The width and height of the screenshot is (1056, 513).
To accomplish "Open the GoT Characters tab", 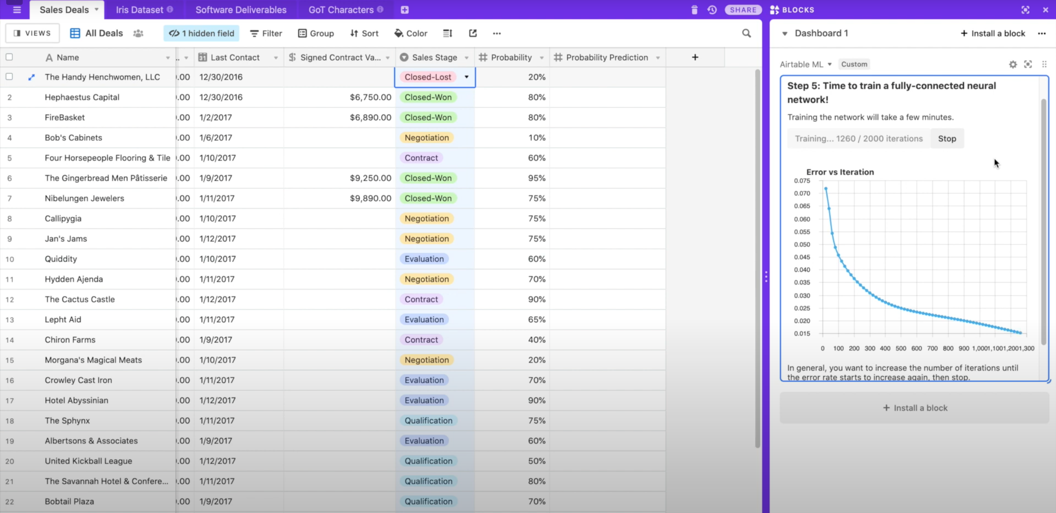I will 341,10.
